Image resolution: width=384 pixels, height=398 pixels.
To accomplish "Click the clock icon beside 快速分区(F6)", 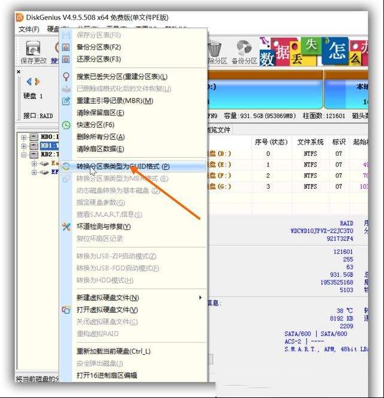I will click(67, 125).
